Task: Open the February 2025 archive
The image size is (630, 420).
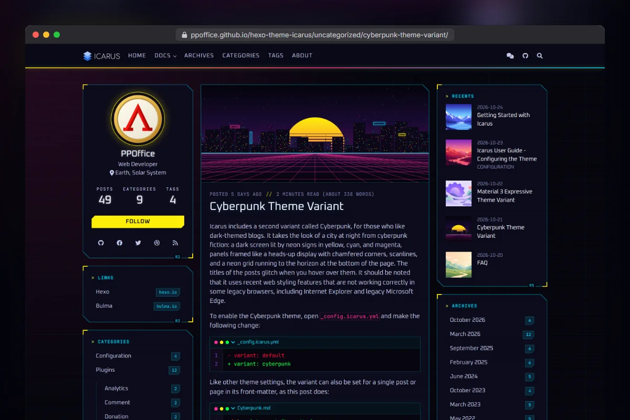Action: click(x=492, y=363)
